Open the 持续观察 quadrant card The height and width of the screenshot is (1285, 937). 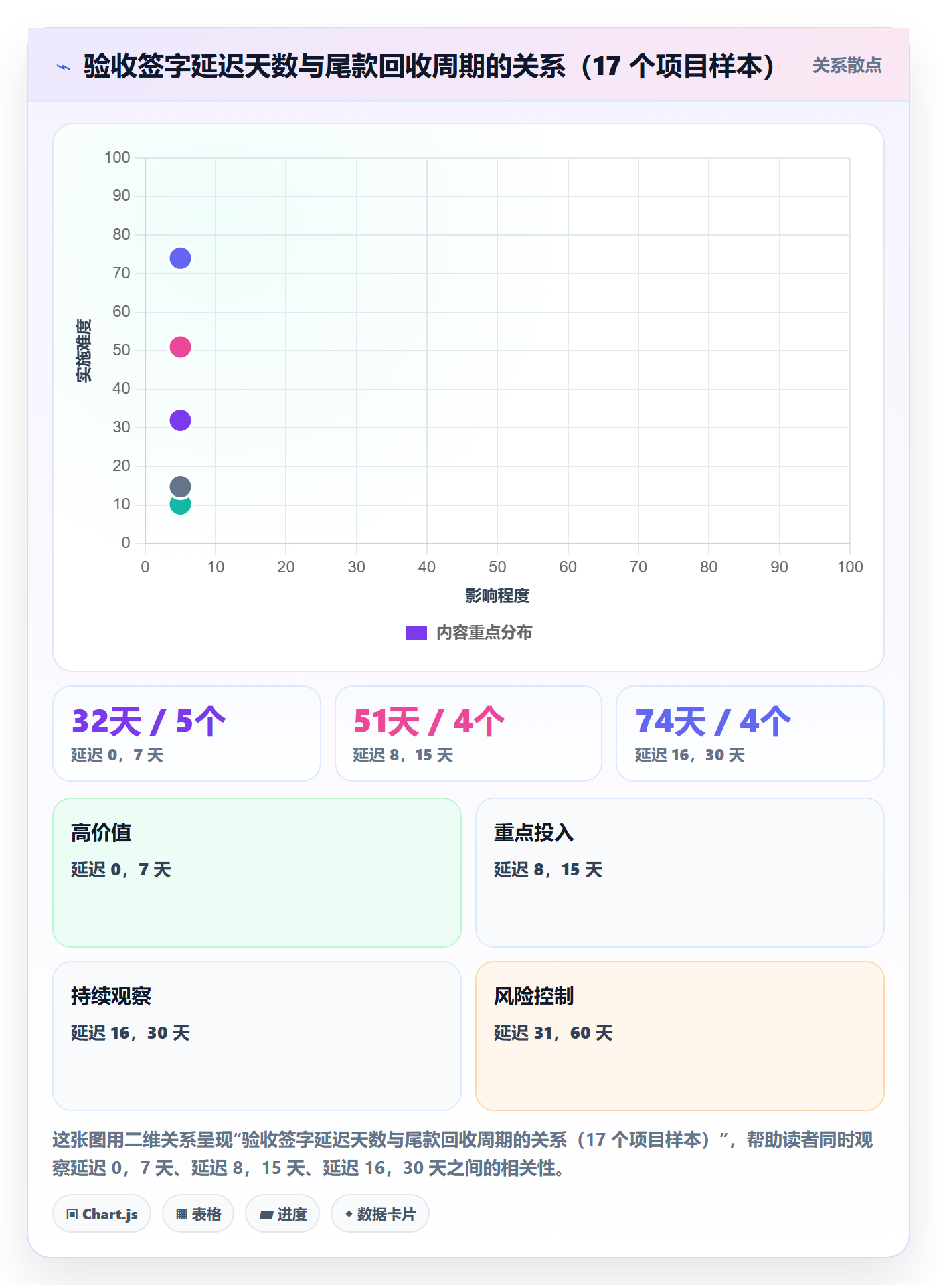[257, 1036]
